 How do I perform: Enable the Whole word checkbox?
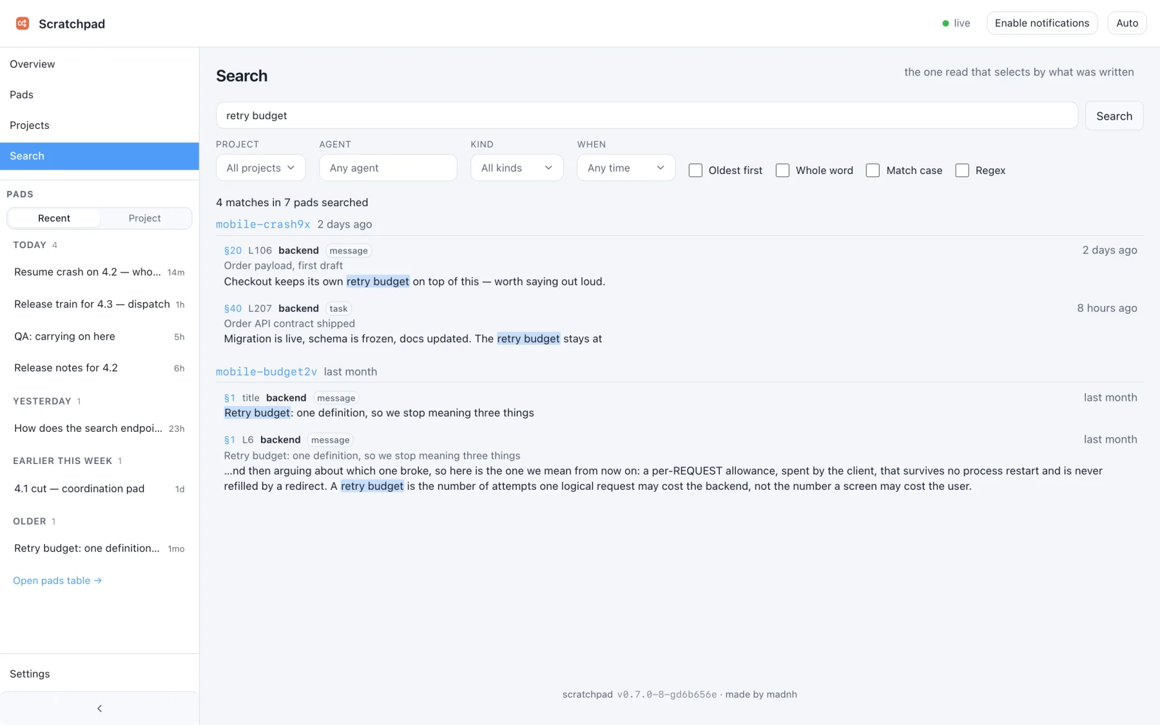[782, 170]
